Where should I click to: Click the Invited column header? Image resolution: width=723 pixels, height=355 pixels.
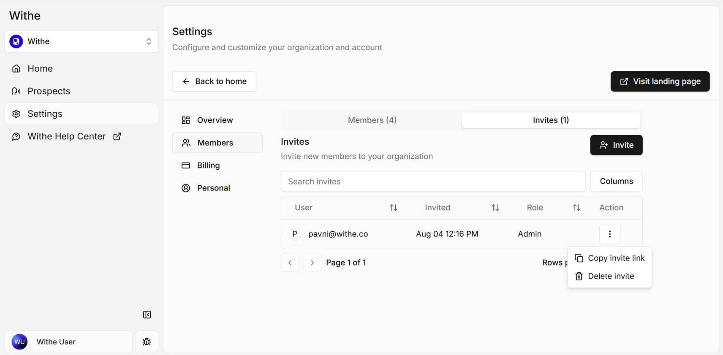pyautogui.click(x=438, y=208)
